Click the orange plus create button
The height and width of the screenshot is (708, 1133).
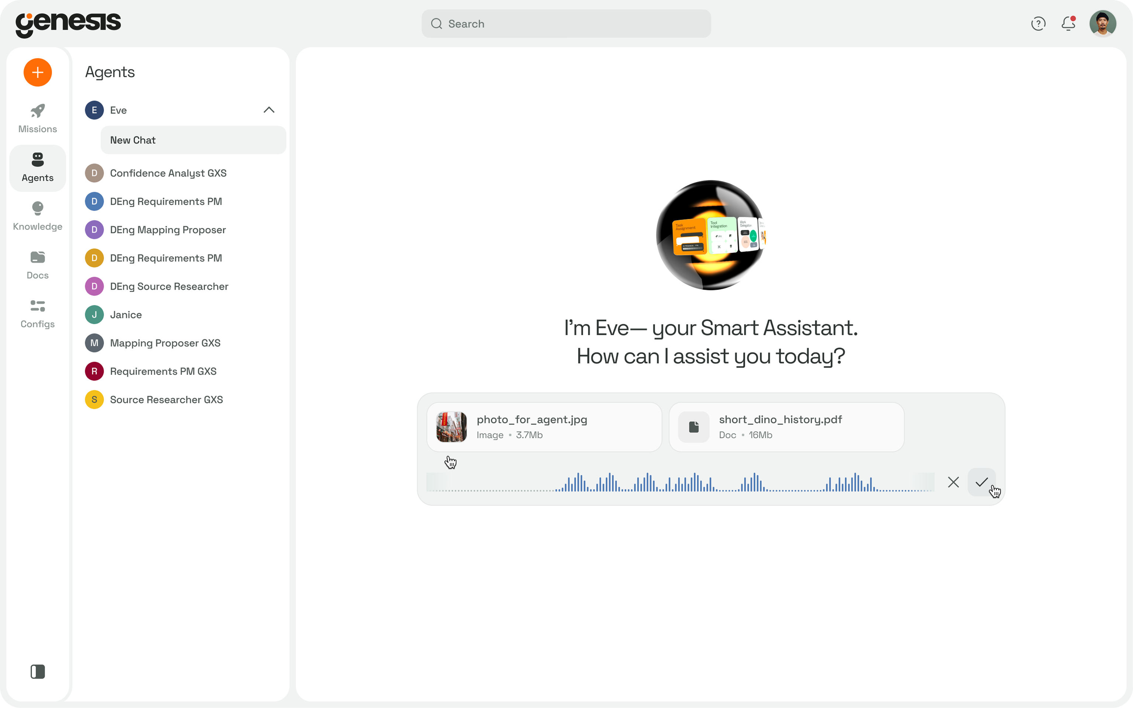pyautogui.click(x=38, y=73)
